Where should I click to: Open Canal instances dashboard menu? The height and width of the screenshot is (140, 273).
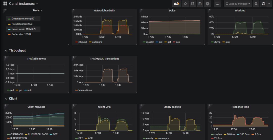pyautogui.click(x=24, y=4)
